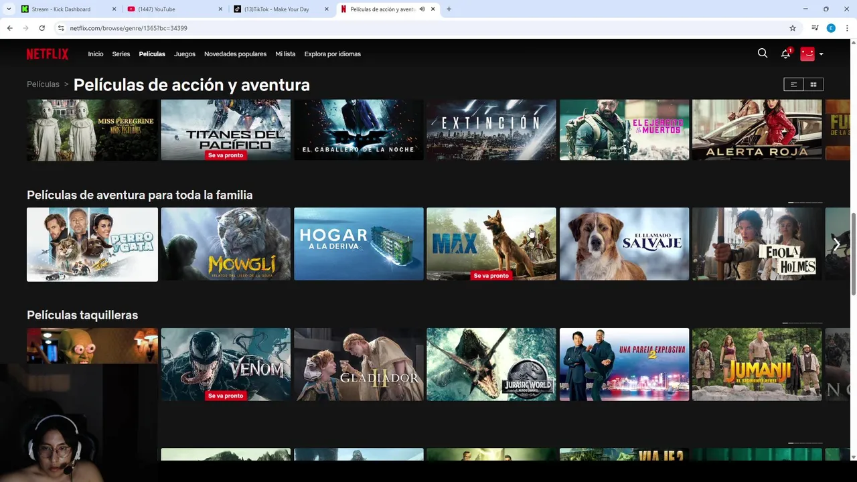Open Alerta Roja movie thumbnail
The width and height of the screenshot is (857, 482).
pyautogui.click(x=757, y=130)
